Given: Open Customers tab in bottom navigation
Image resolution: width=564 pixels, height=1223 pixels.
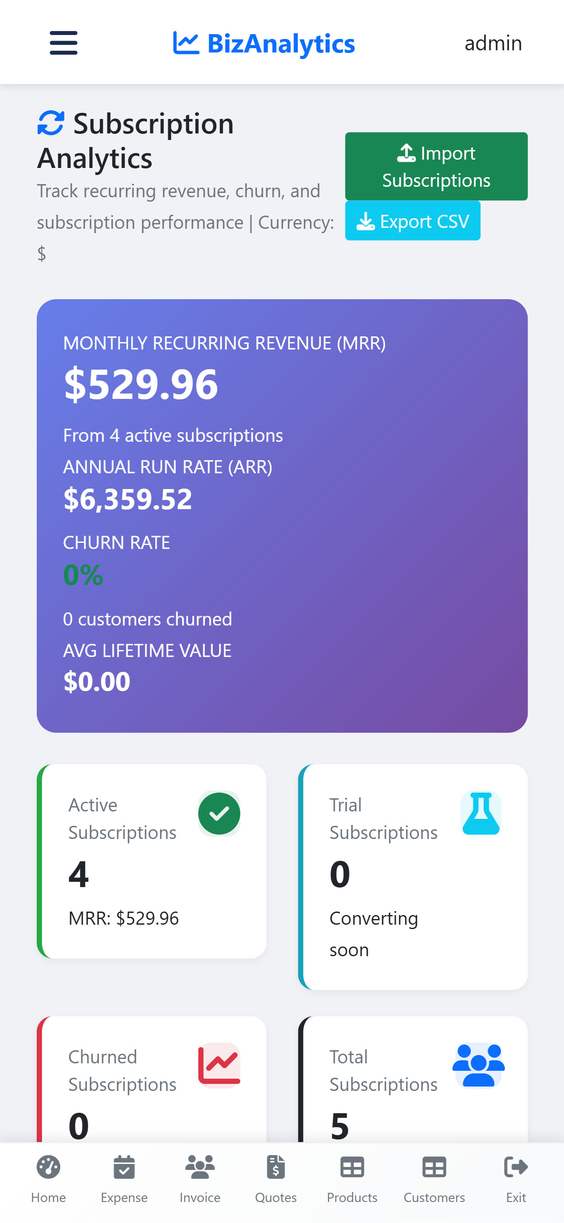Looking at the screenshot, I should click(435, 1179).
